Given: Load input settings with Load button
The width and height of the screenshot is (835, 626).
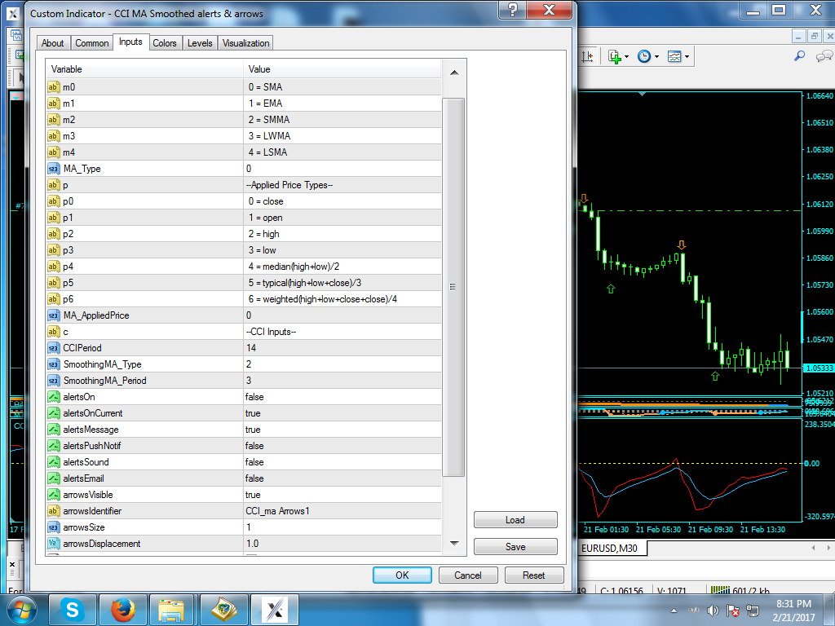Looking at the screenshot, I should pyautogui.click(x=515, y=520).
